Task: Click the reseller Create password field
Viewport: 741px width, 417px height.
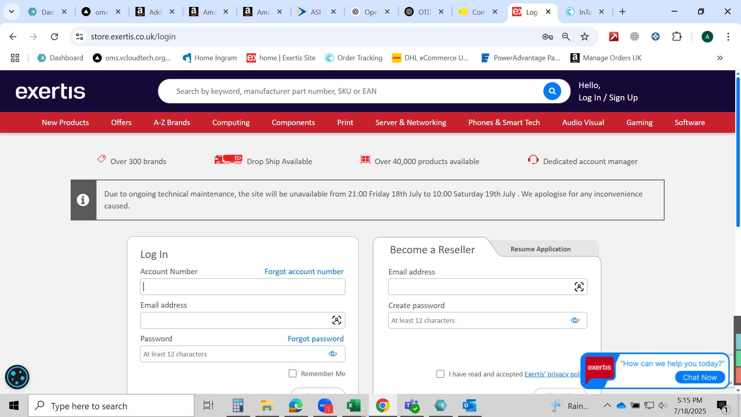Action: tap(487, 320)
